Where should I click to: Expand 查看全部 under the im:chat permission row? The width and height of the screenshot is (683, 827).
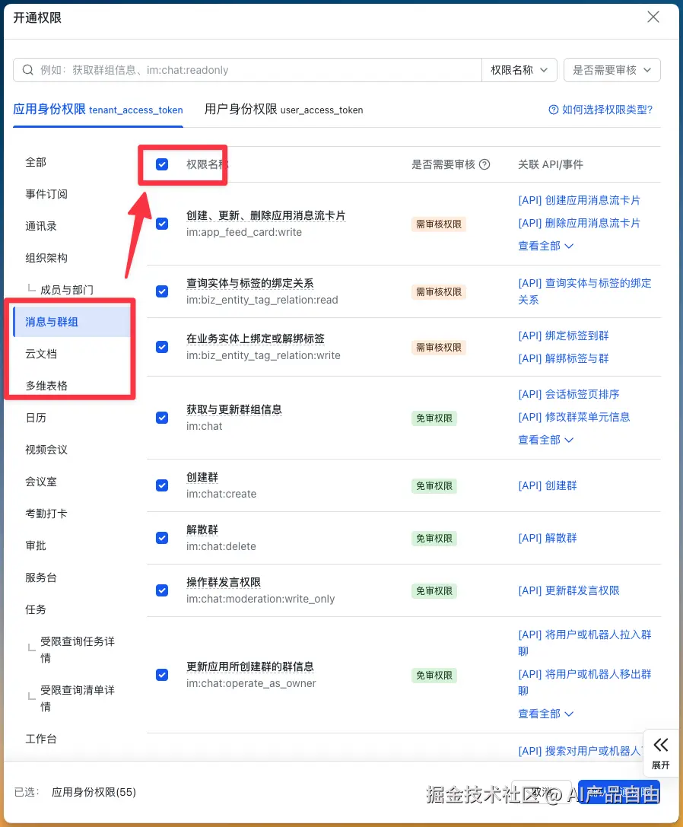point(545,440)
